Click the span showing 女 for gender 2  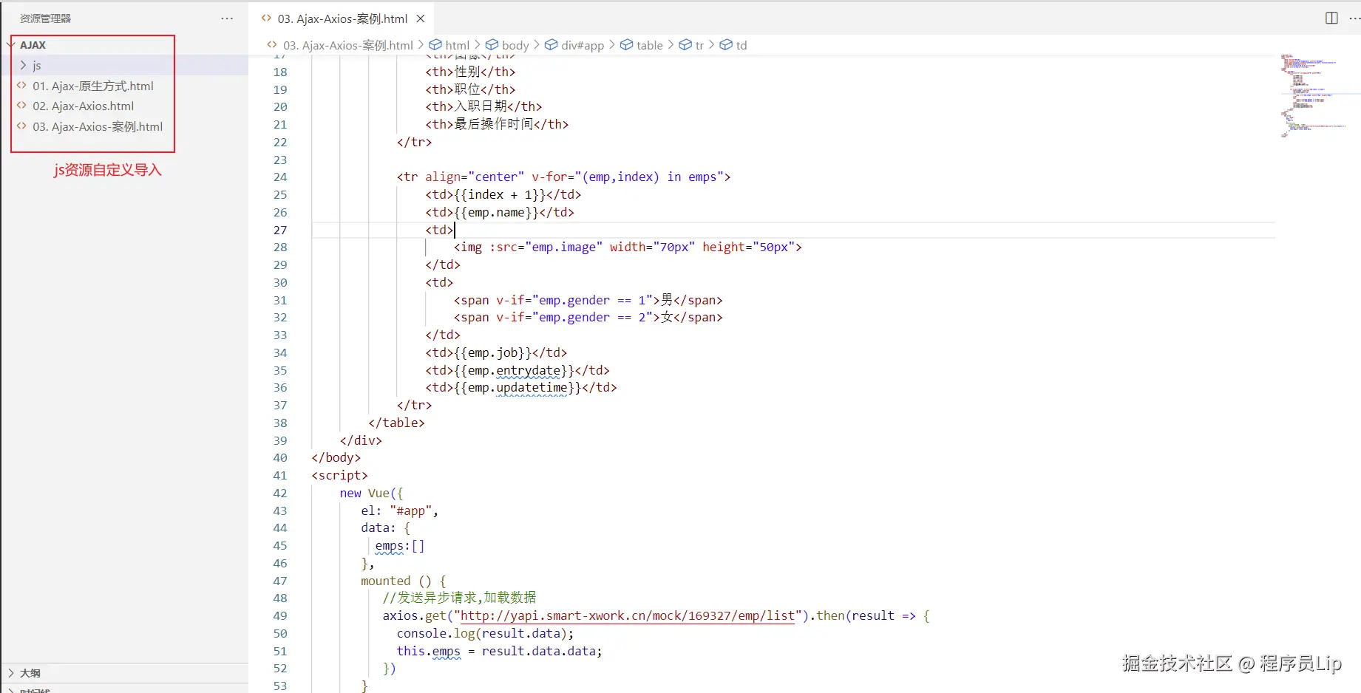click(x=588, y=318)
